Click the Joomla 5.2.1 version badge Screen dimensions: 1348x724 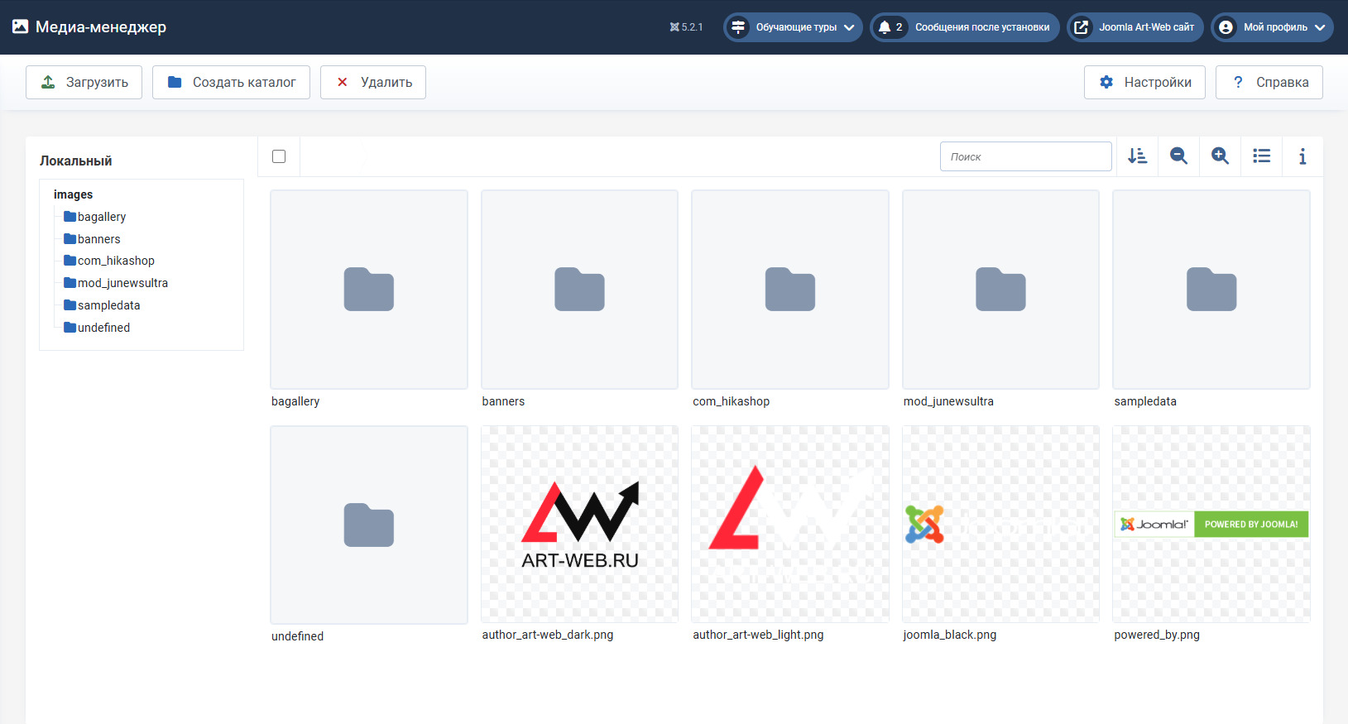point(686,27)
